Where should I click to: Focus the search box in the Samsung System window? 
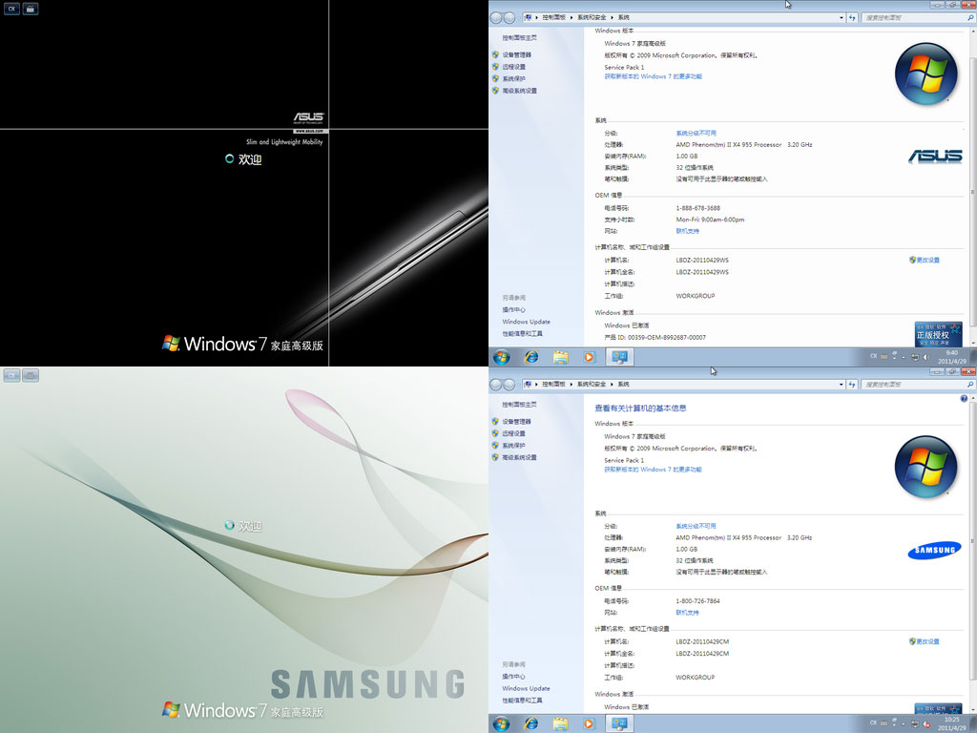tap(919, 385)
